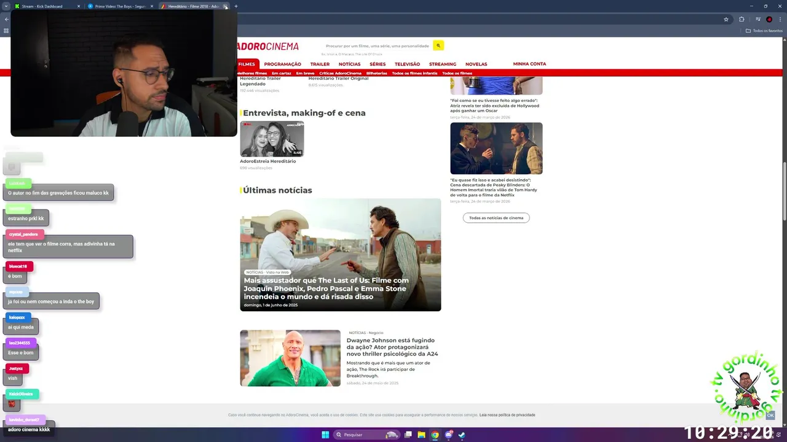
Task: Click the AdoroCinema logo
Action: 268,46
